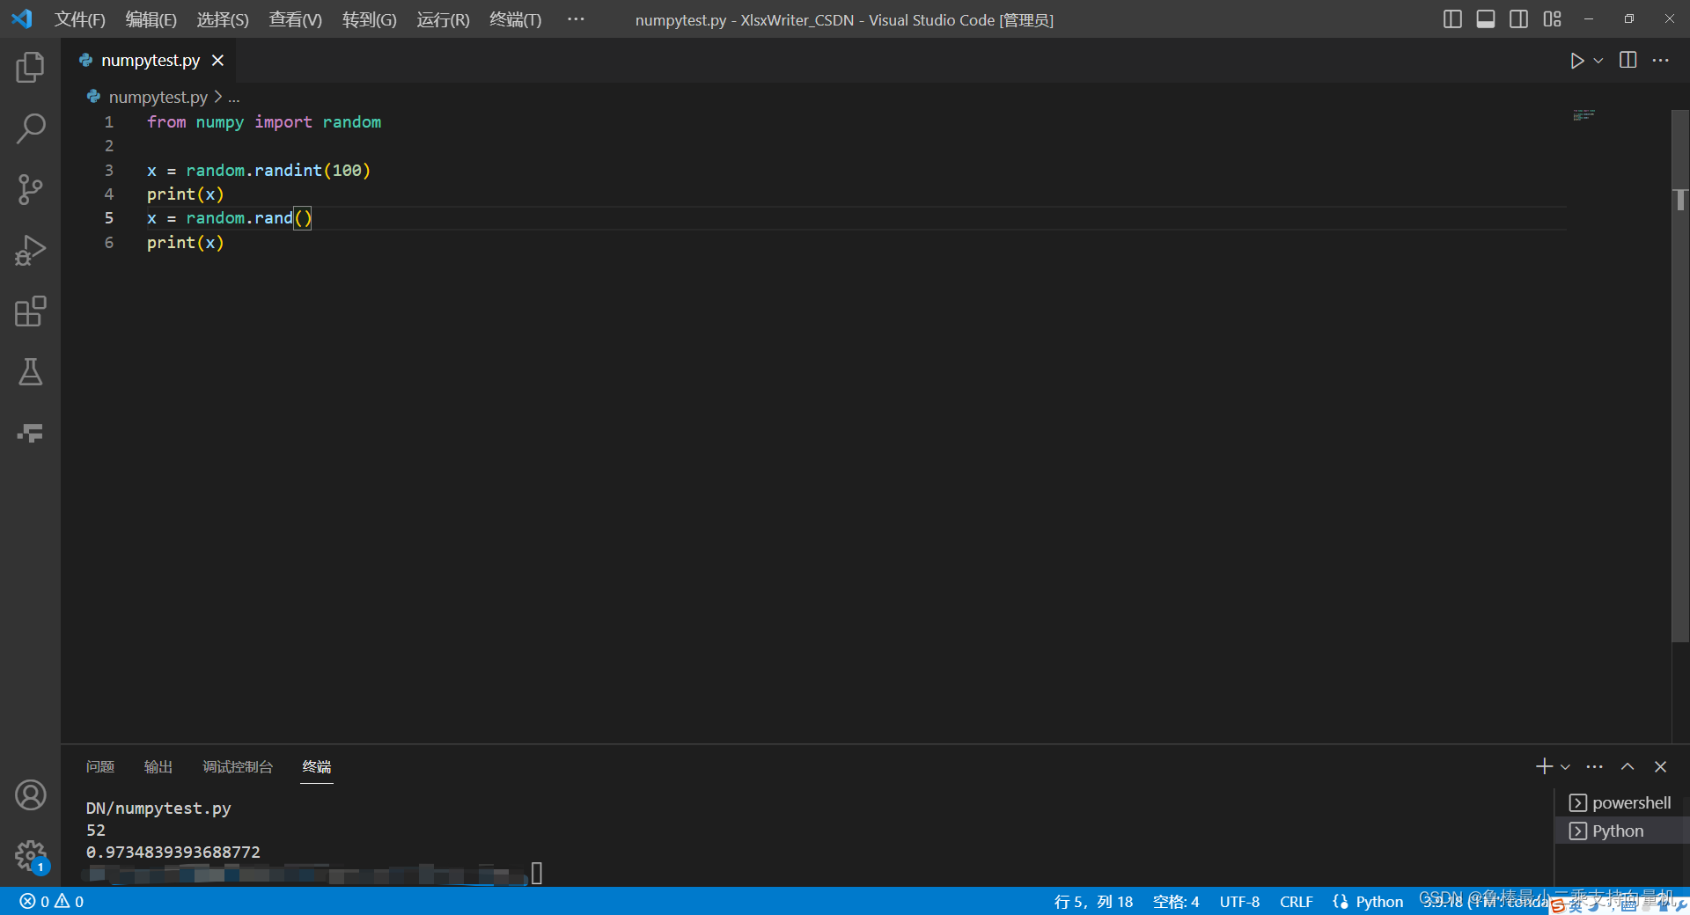This screenshot has height=915, width=1690.
Task: Open the 运行(R) menu
Action: 443,19
